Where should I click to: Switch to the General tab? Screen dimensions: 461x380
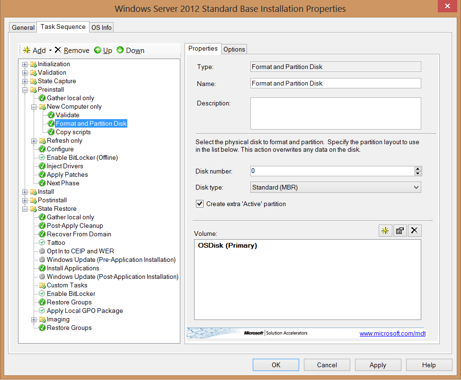pos(23,27)
